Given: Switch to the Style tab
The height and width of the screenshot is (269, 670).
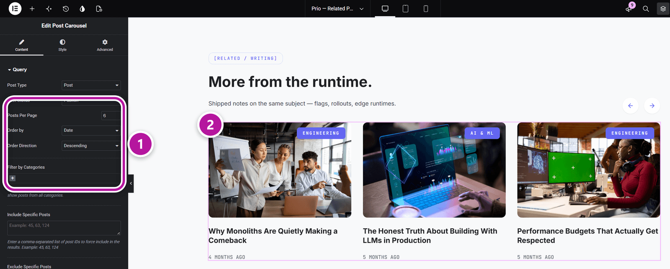Looking at the screenshot, I should point(62,45).
